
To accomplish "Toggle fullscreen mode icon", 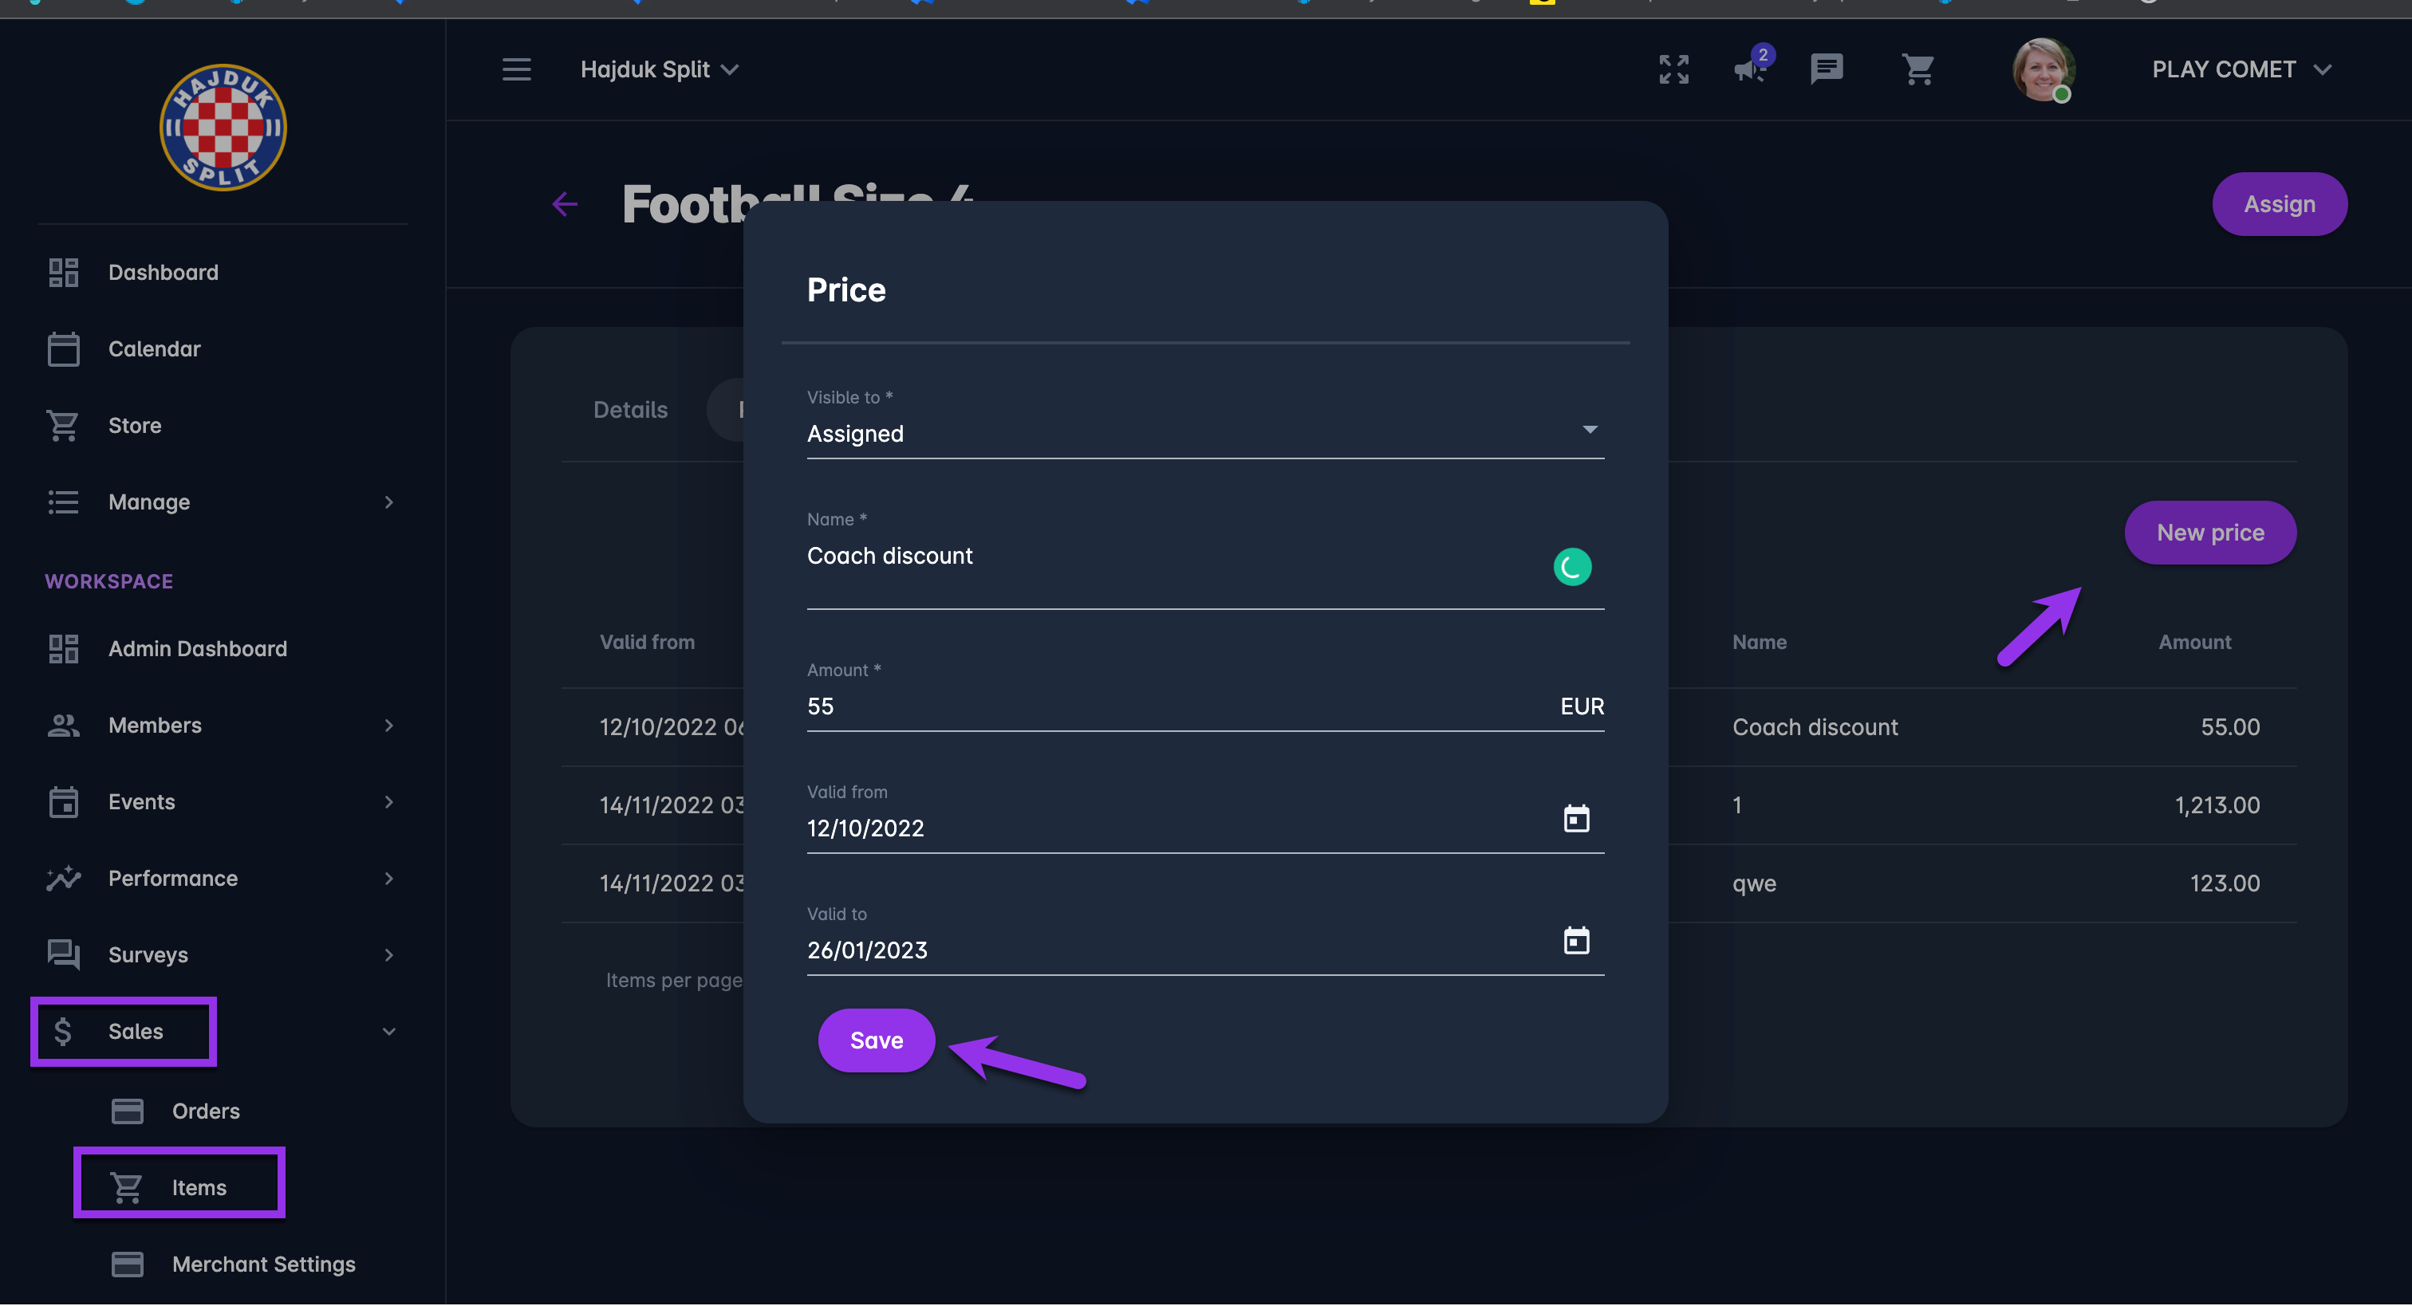I will 1673,69.
